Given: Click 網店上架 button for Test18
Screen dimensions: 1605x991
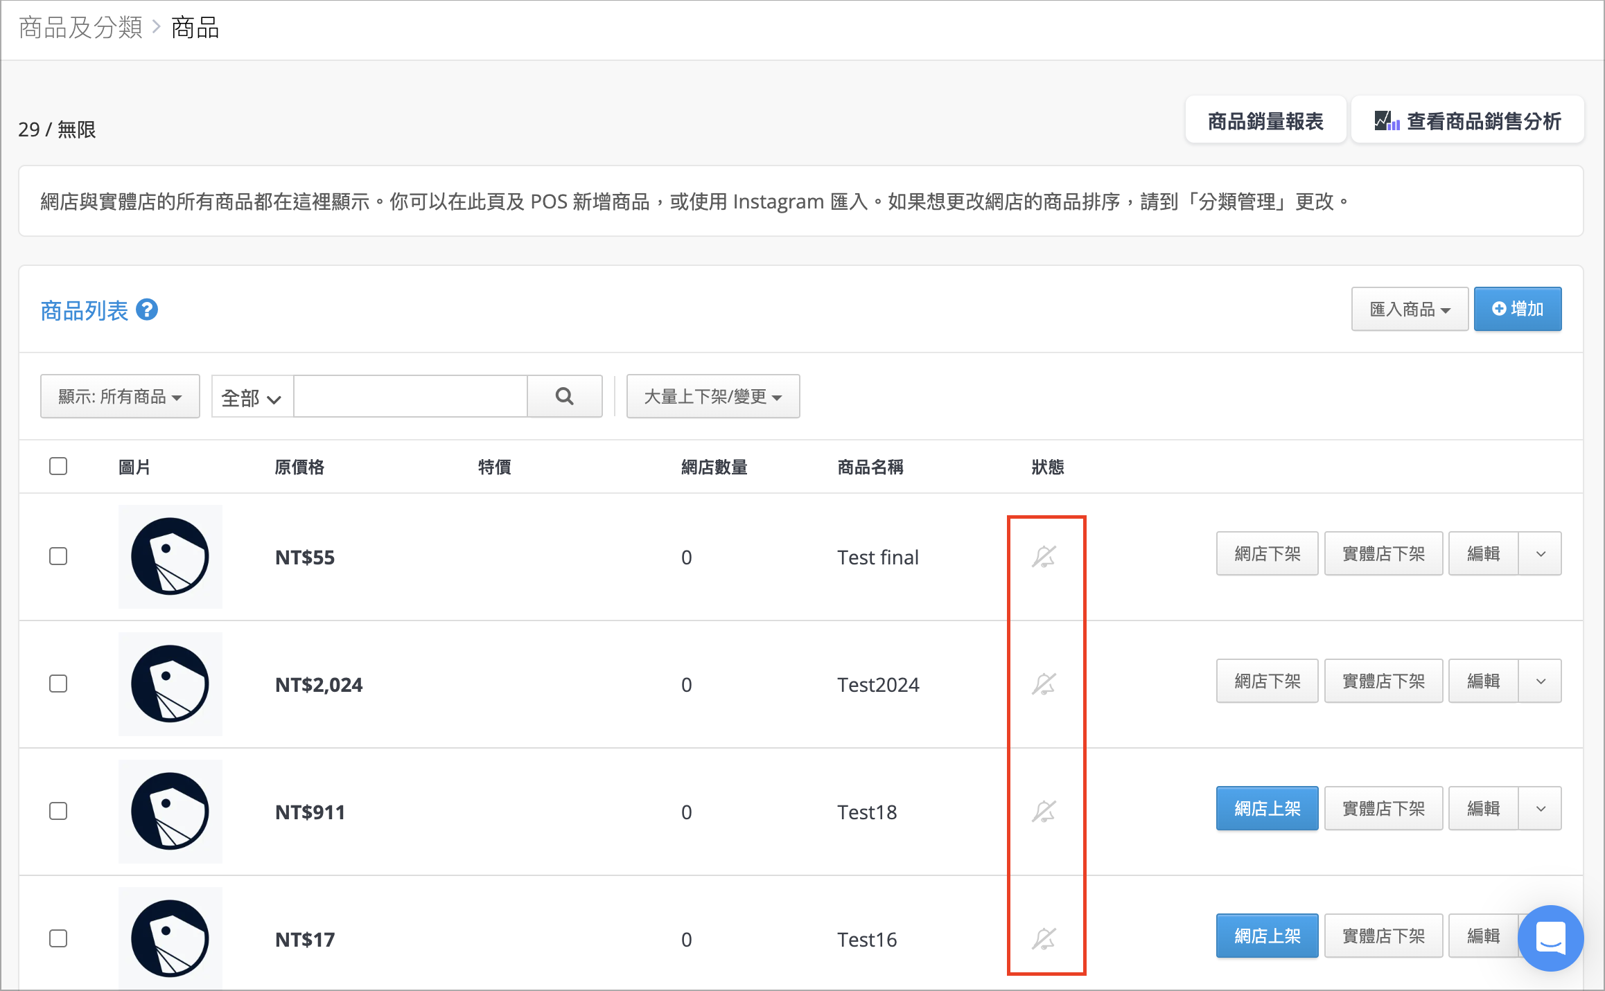Looking at the screenshot, I should (1267, 808).
